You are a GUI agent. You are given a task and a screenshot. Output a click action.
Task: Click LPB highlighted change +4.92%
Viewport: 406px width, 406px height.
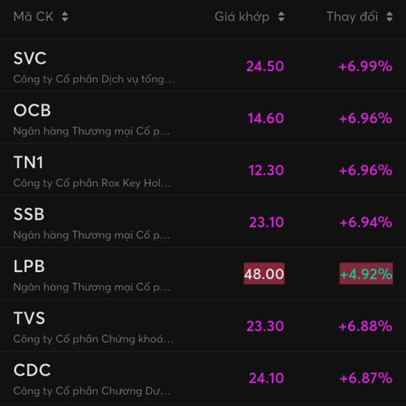[366, 273]
